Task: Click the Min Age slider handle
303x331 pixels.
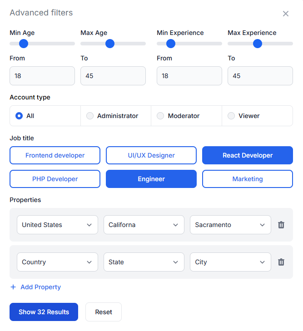Action: pyautogui.click(x=24, y=44)
